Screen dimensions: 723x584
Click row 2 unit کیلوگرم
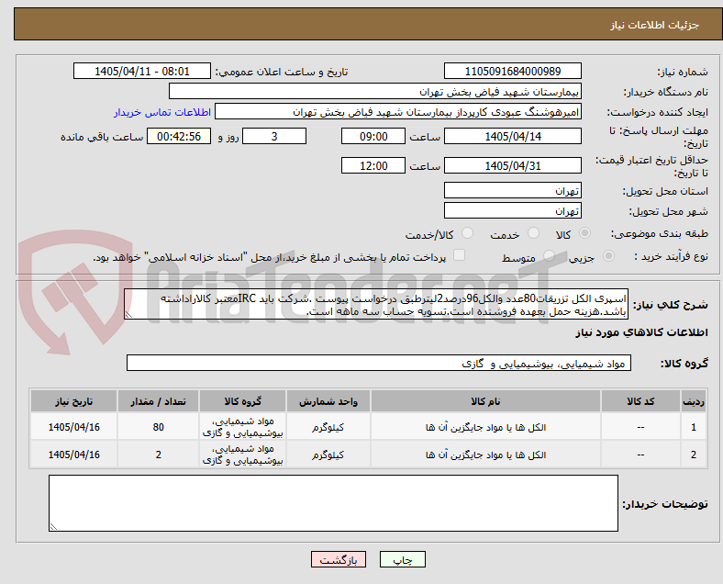click(328, 455)
